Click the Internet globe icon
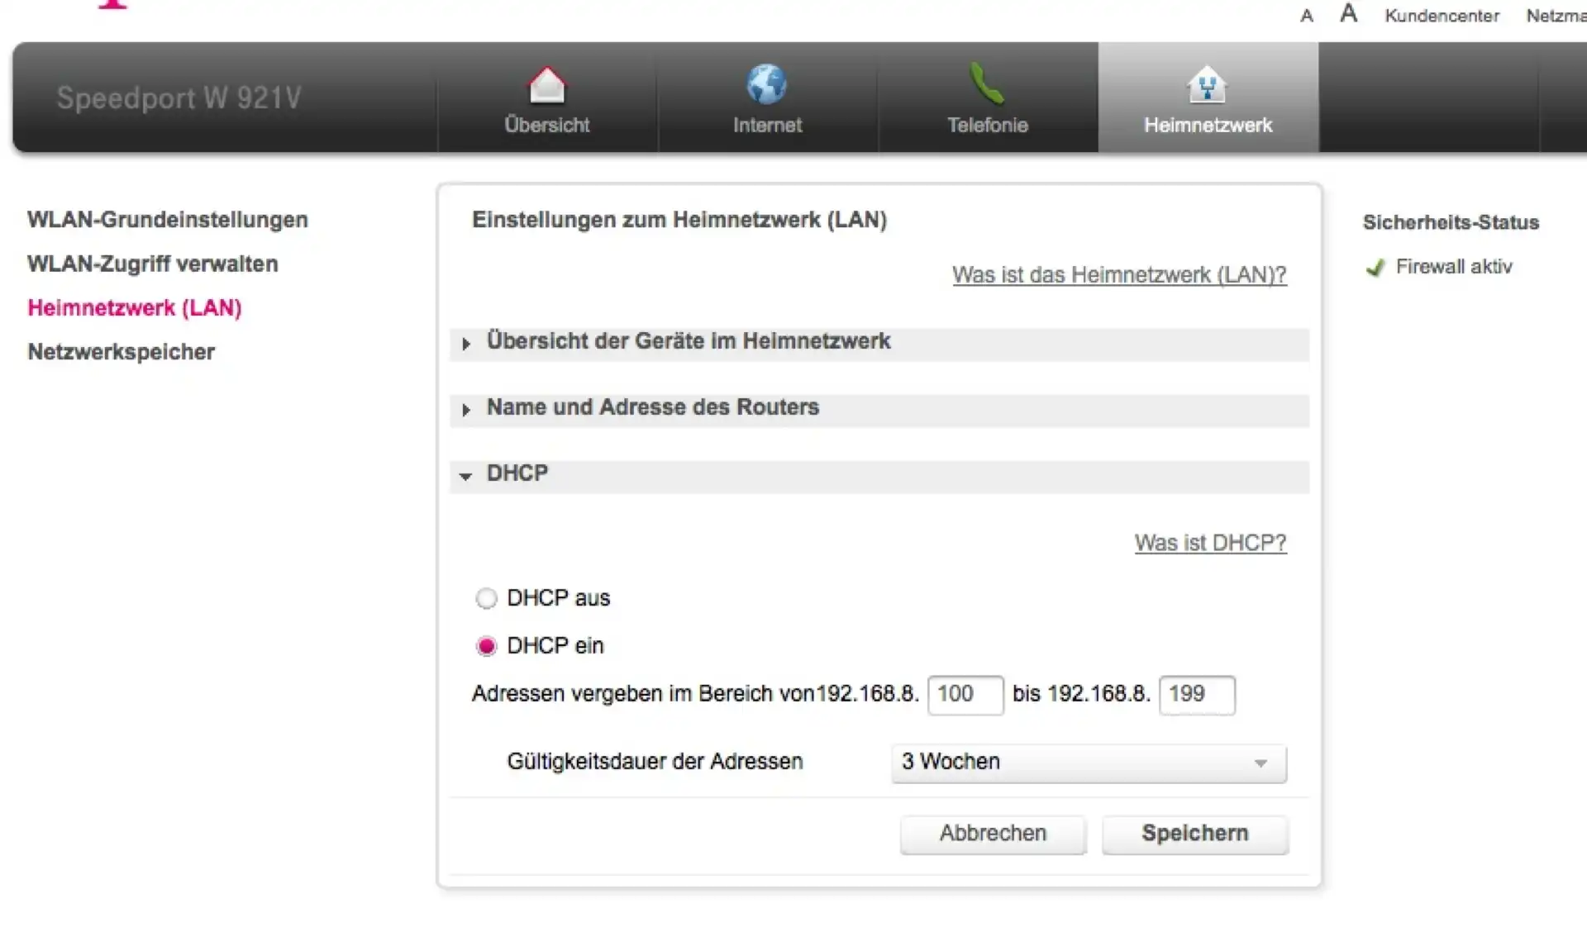Image resolution: width=1587 pixels, height=927 pixels. (x=766, y=84)
